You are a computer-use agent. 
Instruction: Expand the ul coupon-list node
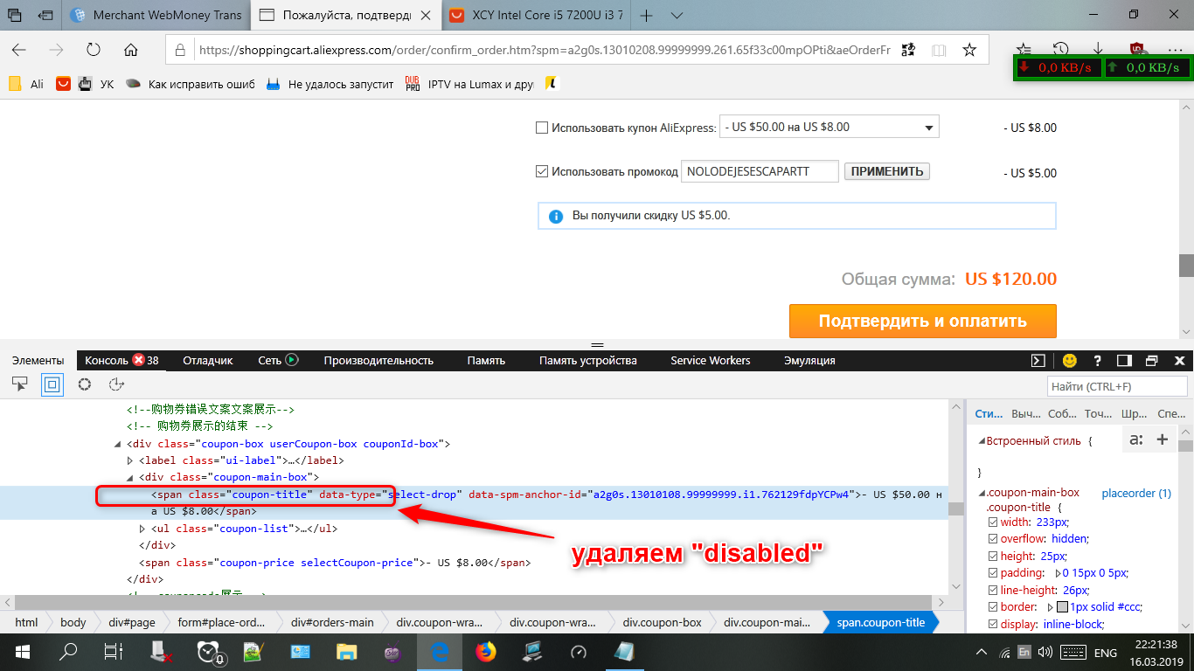(142, 529)
